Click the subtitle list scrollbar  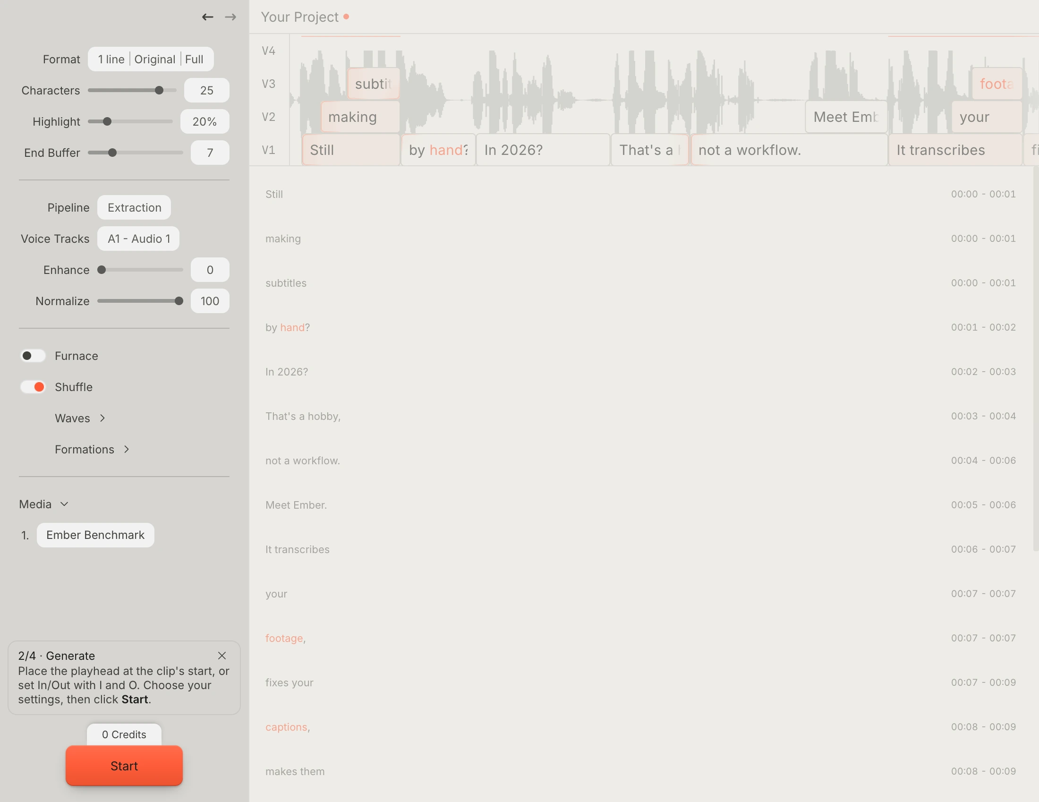point(1036,358)
